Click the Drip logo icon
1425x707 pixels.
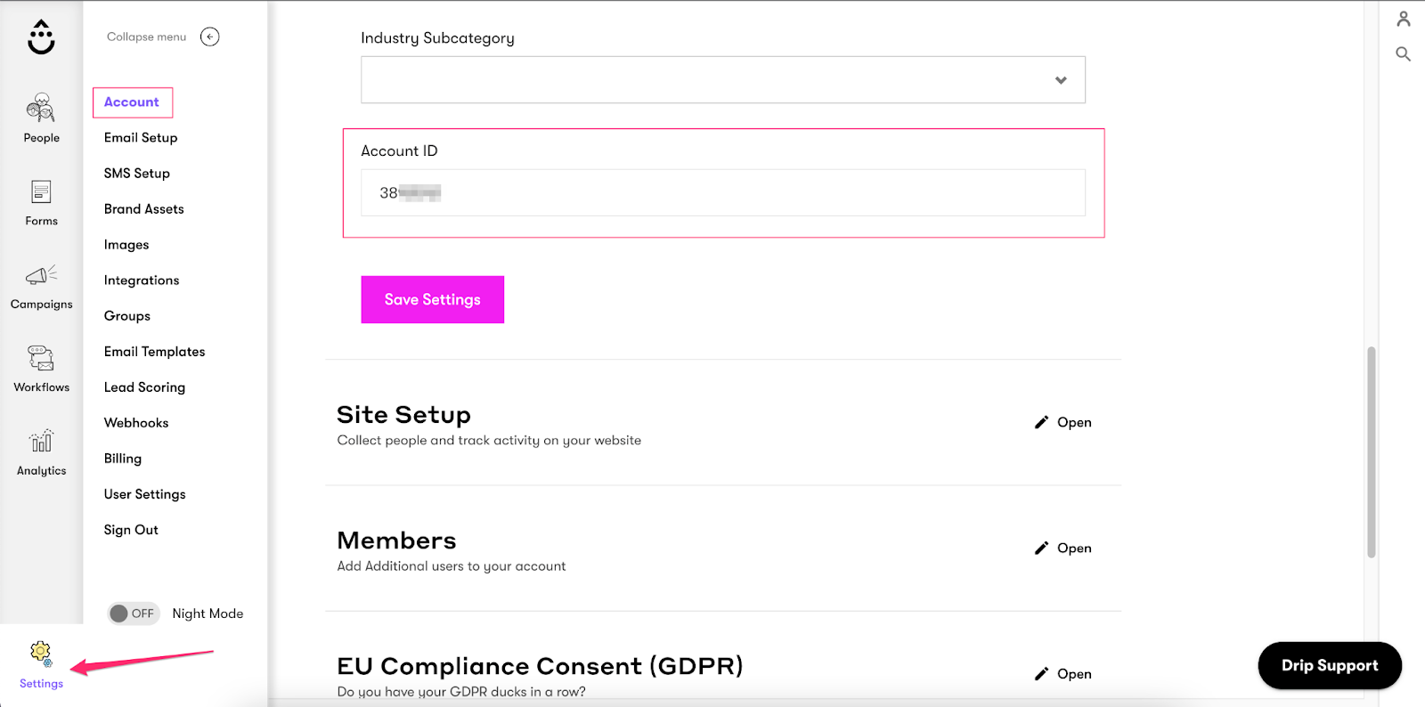[x=41, y=37]
